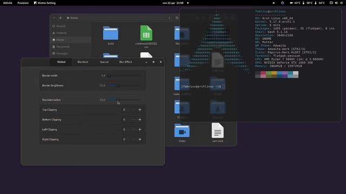The width and height of the screenshot is (346, 194).
Task: Click the display icon in system tray
Action: coord(331,3)
